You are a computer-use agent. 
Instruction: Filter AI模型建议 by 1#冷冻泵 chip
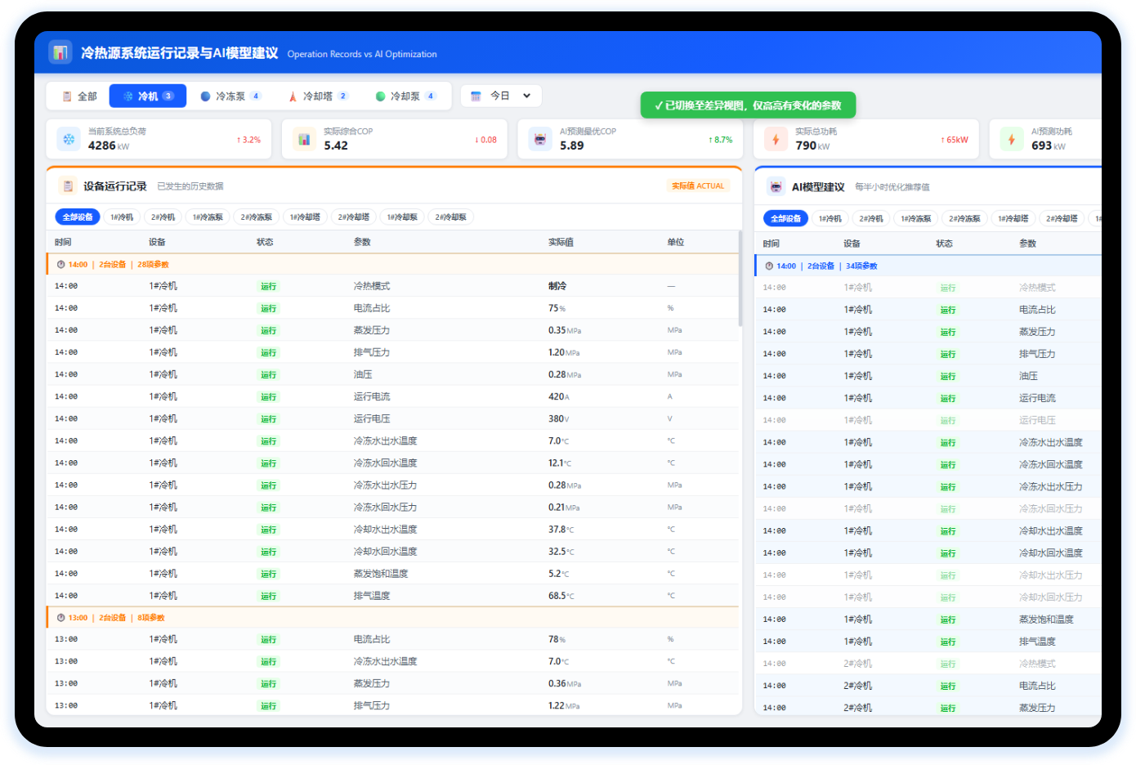(916, 219)
